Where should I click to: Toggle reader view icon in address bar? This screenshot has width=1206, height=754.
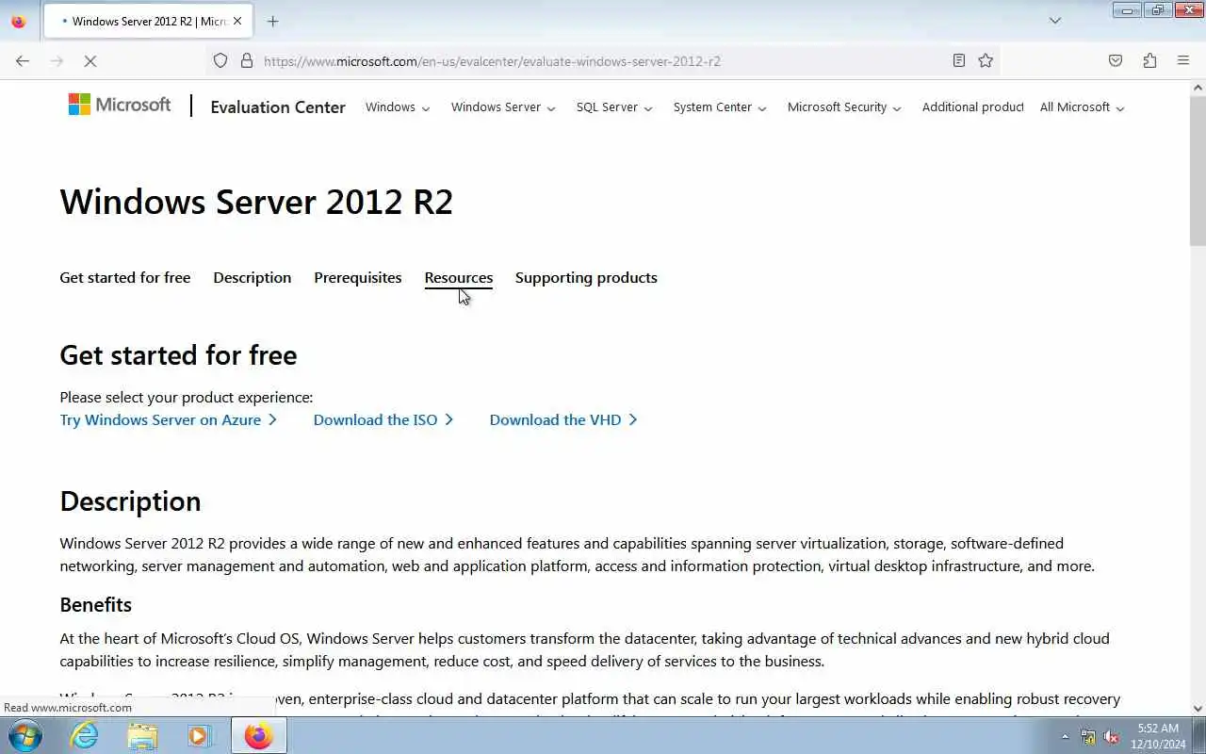(959, 60)
